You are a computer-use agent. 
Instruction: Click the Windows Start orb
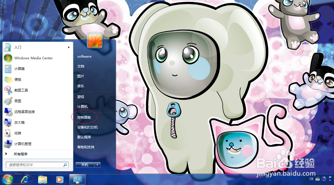click(8, 180)
